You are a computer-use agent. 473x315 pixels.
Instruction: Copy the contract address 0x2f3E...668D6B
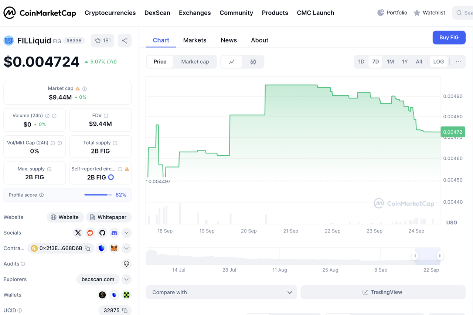88,248
